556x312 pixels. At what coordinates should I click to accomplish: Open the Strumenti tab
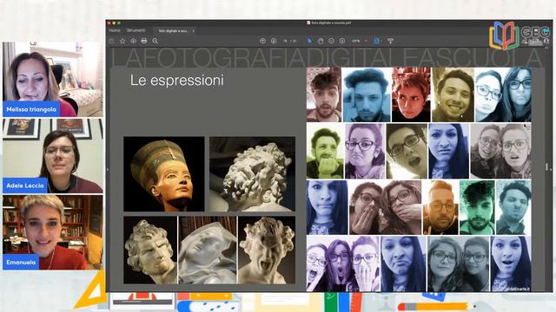pyautogui.click(x=136, y=31)
